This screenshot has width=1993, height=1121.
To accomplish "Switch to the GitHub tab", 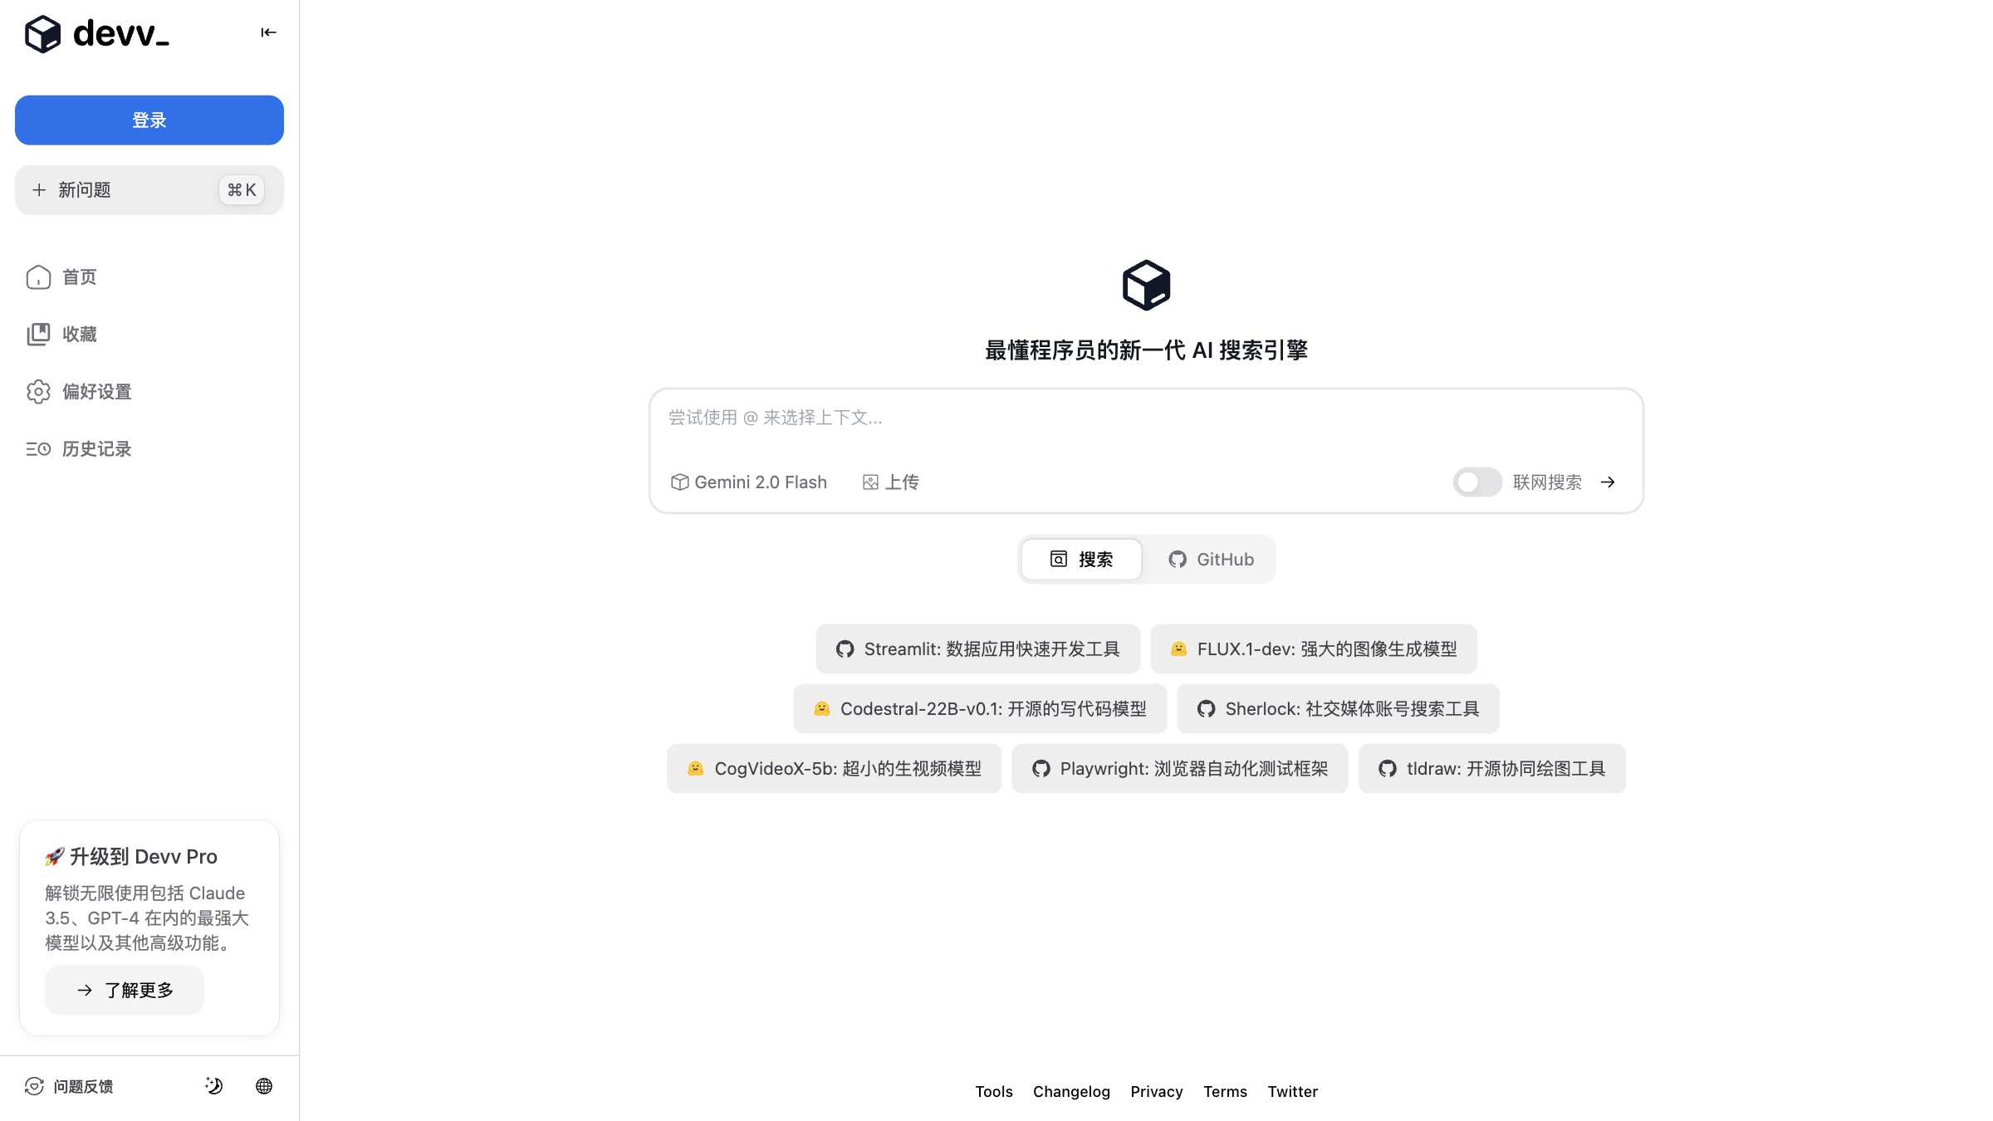I will (x=1212, y=559).
